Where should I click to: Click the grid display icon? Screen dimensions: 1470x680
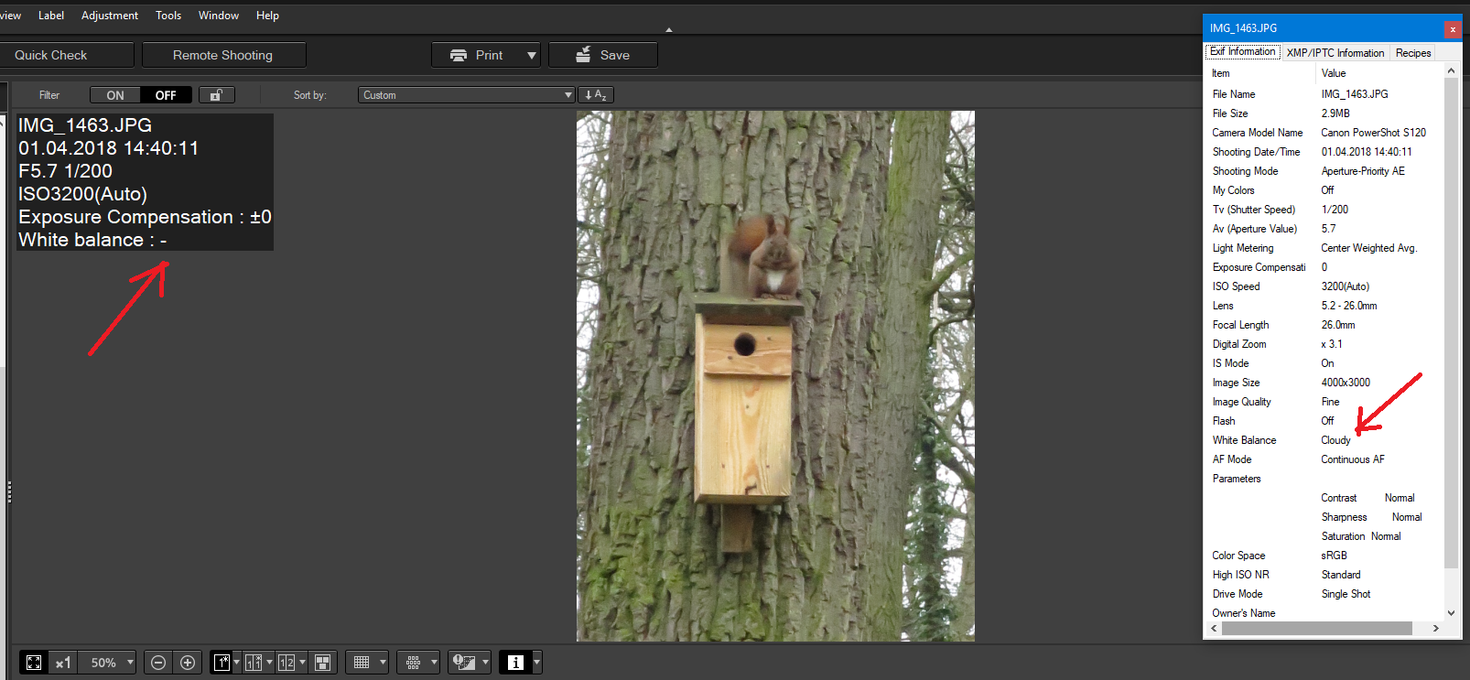pyautogui.click(x=362, y=663)
